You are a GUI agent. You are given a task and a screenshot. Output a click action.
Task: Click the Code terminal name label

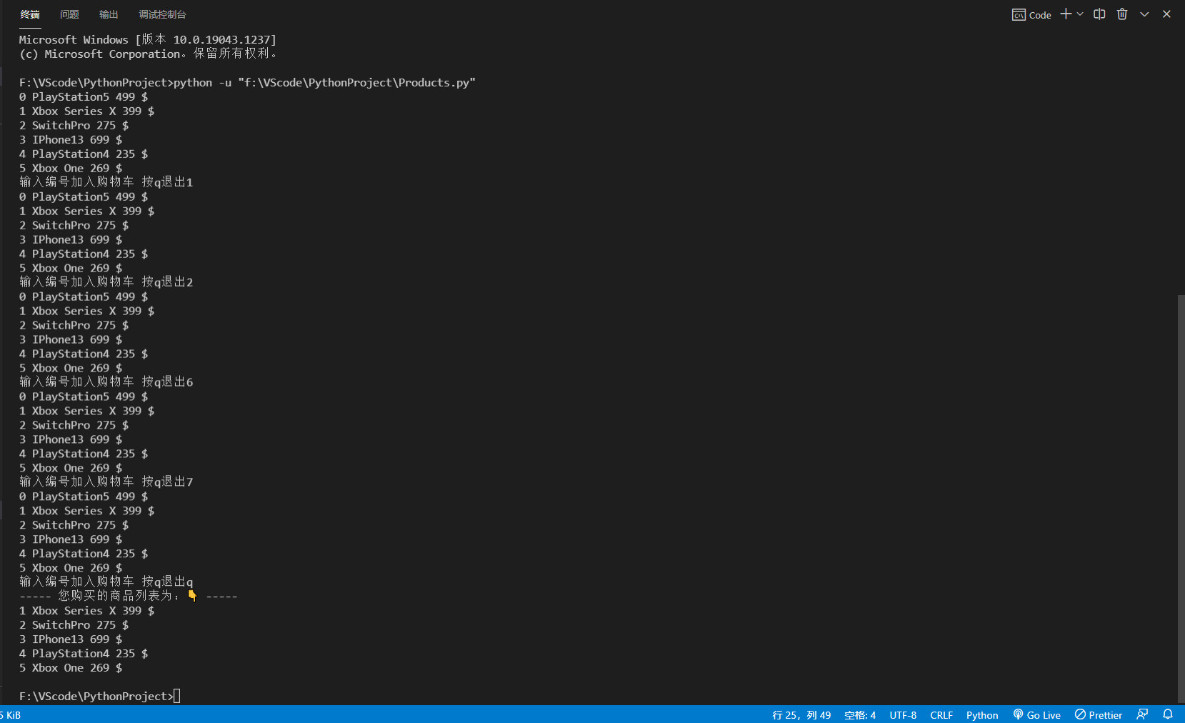click(x=1031, y=15)
